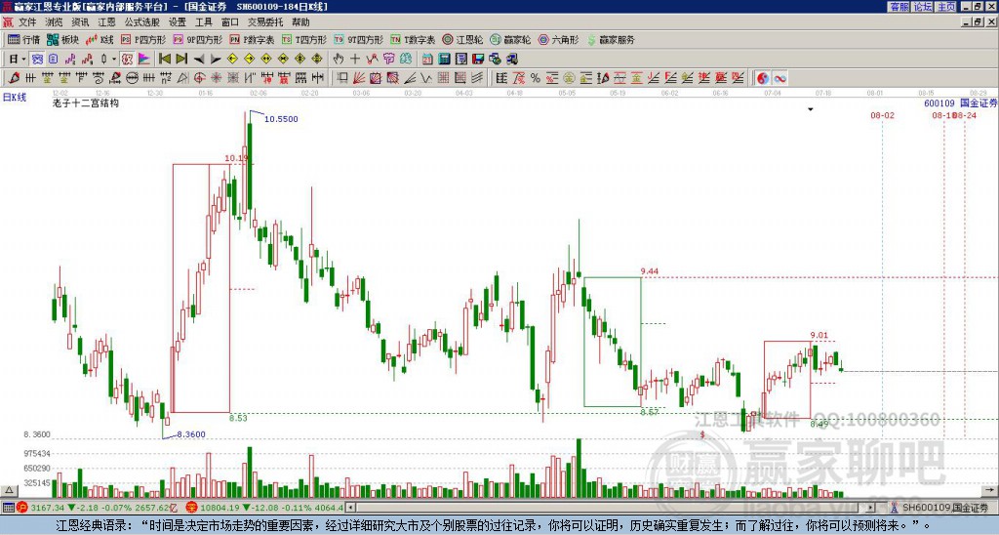Click the up-triangle button beside volume panel
The image size is (999, 535).
point(9,490)
